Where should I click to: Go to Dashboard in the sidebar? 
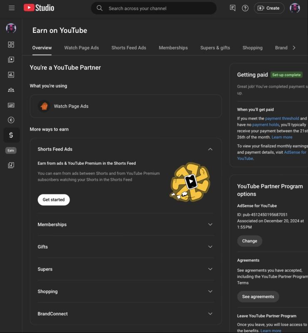pos(11,45)
